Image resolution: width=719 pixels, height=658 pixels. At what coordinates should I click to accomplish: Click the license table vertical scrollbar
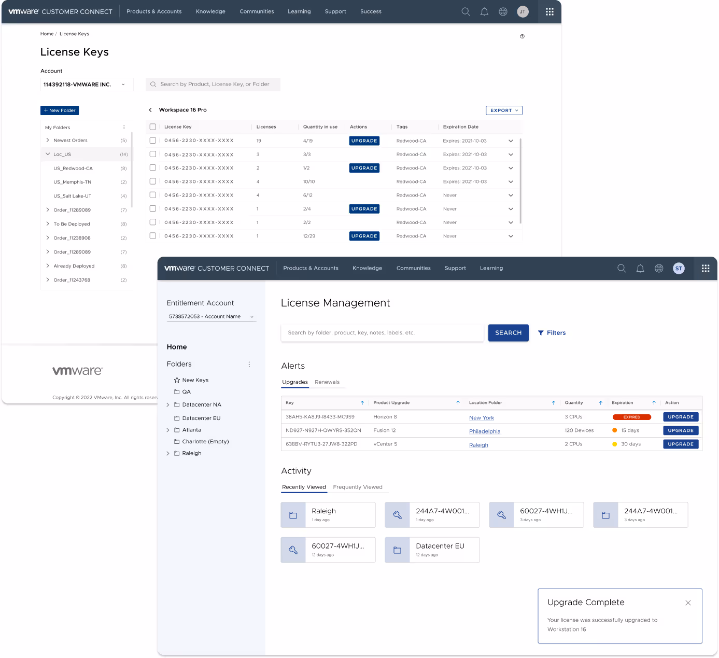(x=520, y=181)
